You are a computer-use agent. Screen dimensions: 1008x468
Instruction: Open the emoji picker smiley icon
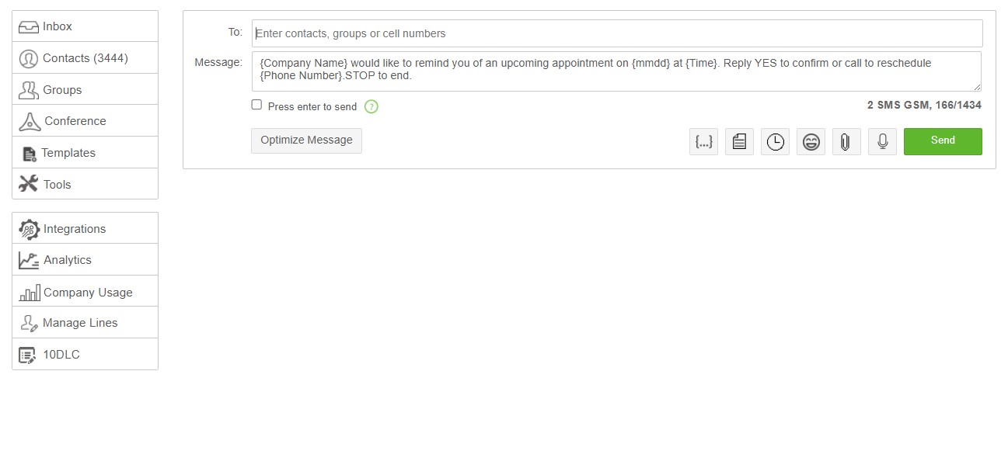point(811,142)
